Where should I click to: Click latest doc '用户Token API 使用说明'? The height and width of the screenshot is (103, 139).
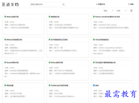pyautogui.click(x=63, y=71)
